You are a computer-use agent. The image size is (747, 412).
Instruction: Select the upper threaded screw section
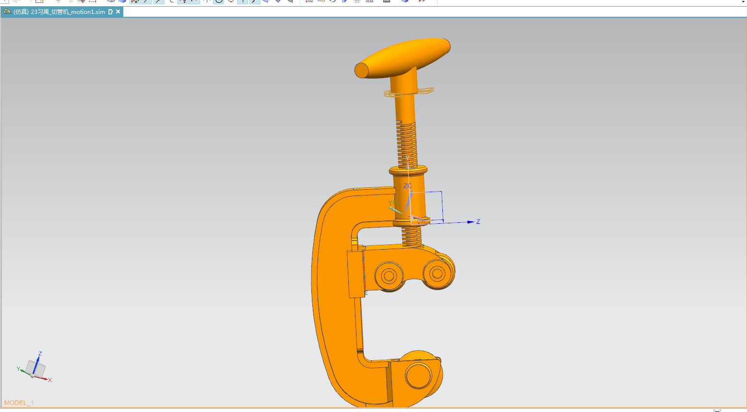406,145
